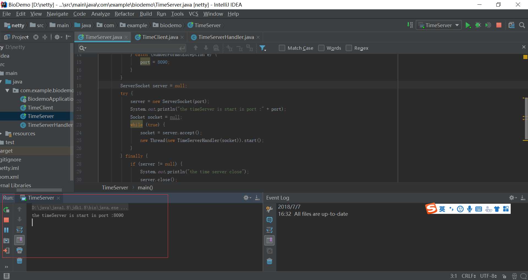Open the Event Log gear options
Screen dimensions: 528x280
(513, 198)
